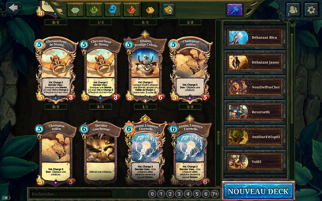Toggle the mana cost 5 filter
This screenshot has width=322, height=201.
(x=197, y=194)
